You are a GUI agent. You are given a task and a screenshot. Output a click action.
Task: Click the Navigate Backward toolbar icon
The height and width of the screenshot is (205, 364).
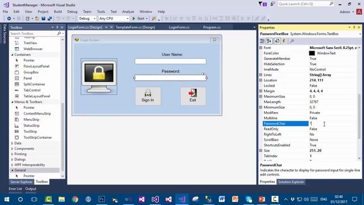(9, 18)
